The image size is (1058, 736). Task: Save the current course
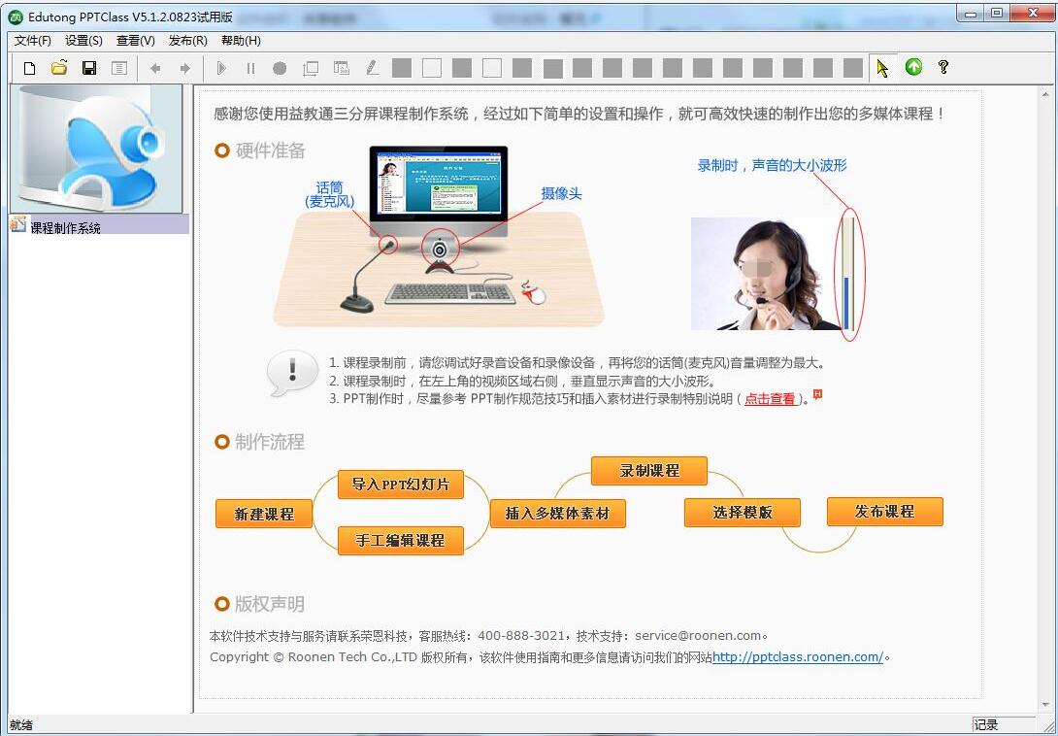tap(89, 68)
